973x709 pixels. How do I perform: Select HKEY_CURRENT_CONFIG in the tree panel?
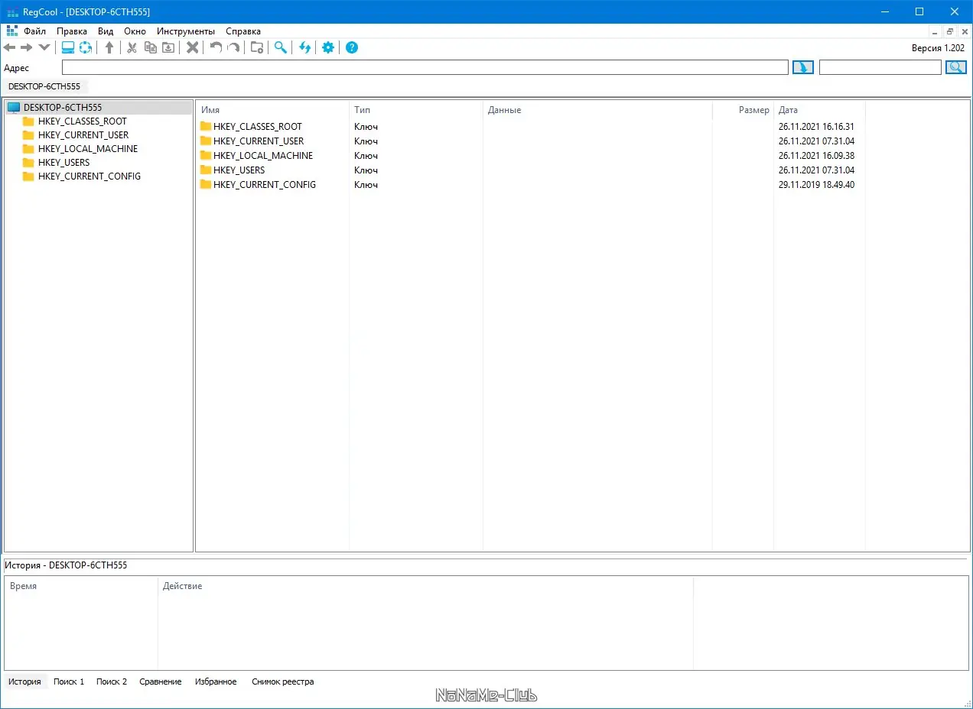[x=89, y=176]
